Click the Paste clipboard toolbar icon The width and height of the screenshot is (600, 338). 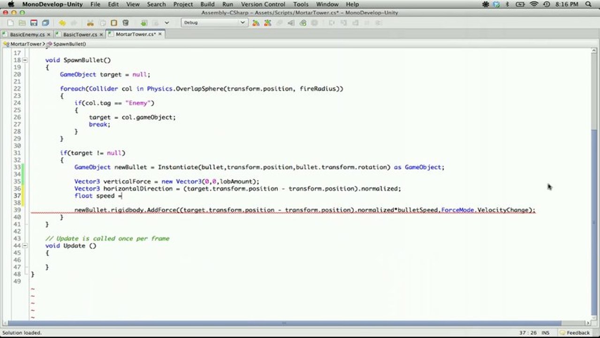(x=114, y=23)
